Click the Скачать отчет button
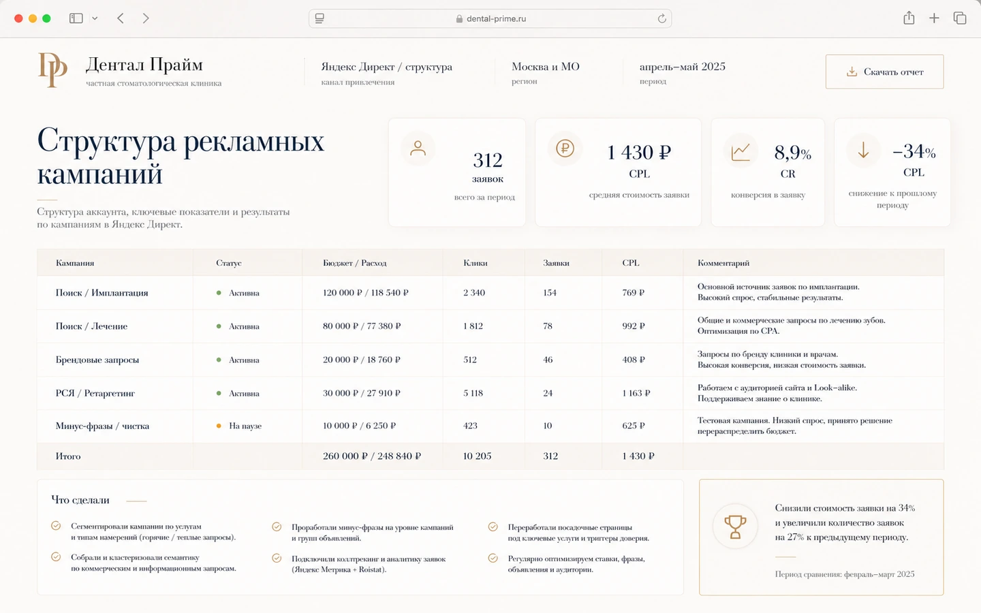Image resolution: width=981 pixels, height=613 pixels. pos(884,72)
